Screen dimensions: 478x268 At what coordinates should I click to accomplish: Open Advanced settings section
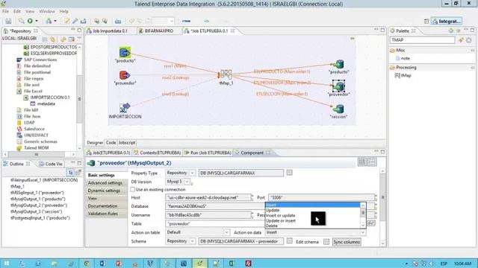coord(105,183)
